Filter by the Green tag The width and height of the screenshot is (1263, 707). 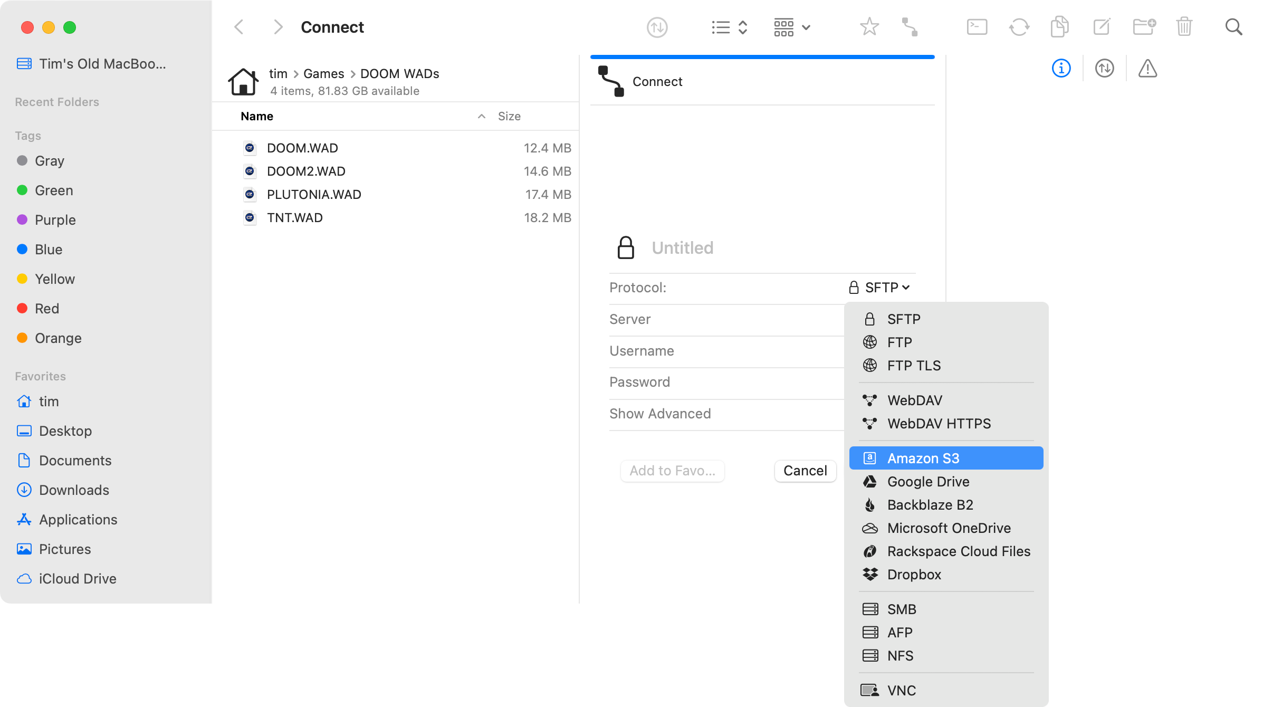(45, 190)
